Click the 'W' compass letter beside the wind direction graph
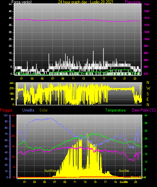The image size is (157, 187). click(x=148, y=88)
